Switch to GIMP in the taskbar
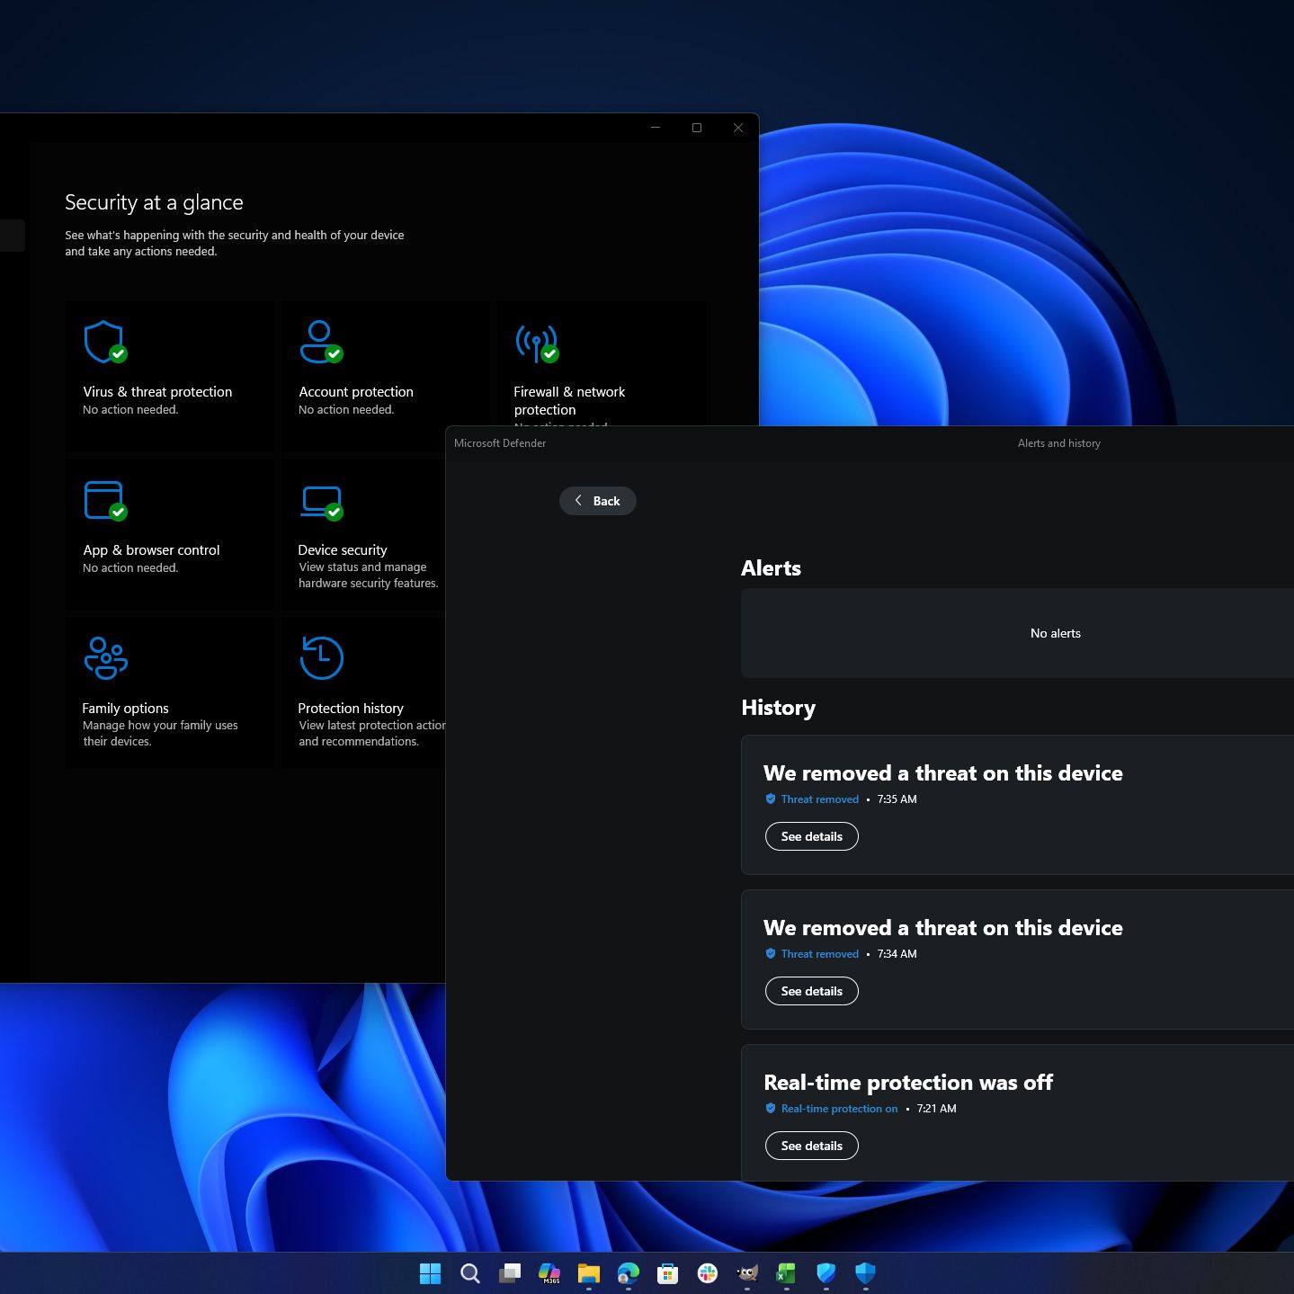The image size is (1294, 1294). (x=747, y=1272)
